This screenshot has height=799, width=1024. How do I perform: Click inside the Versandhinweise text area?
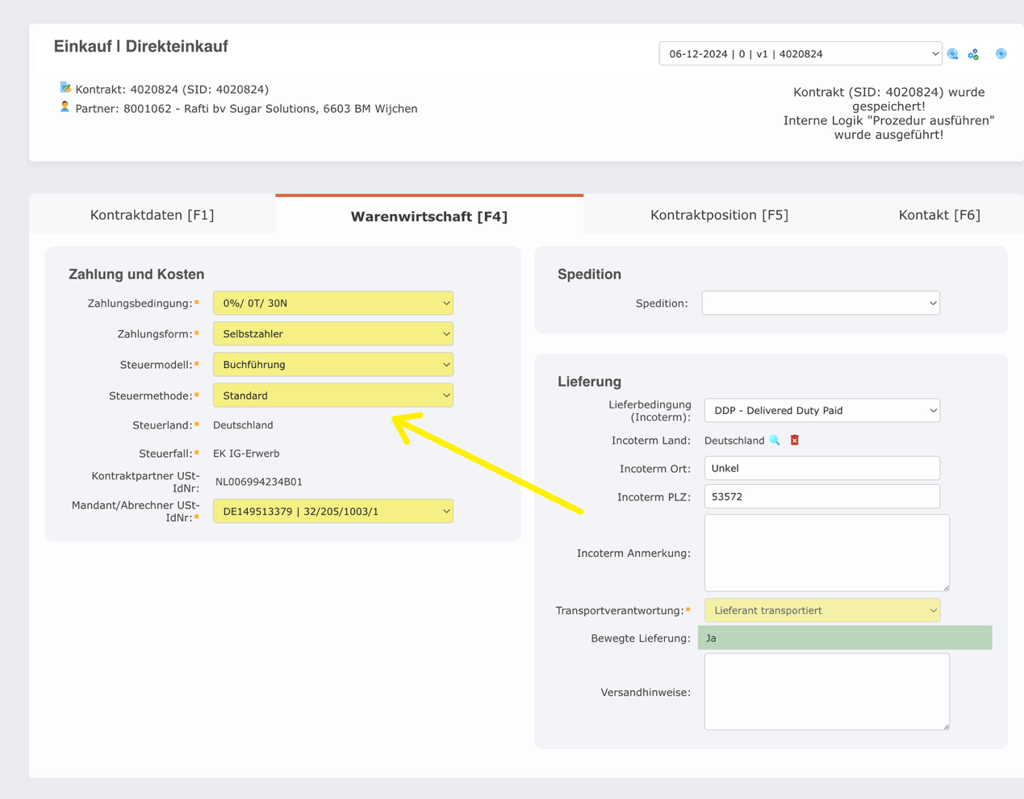point(825,691)
